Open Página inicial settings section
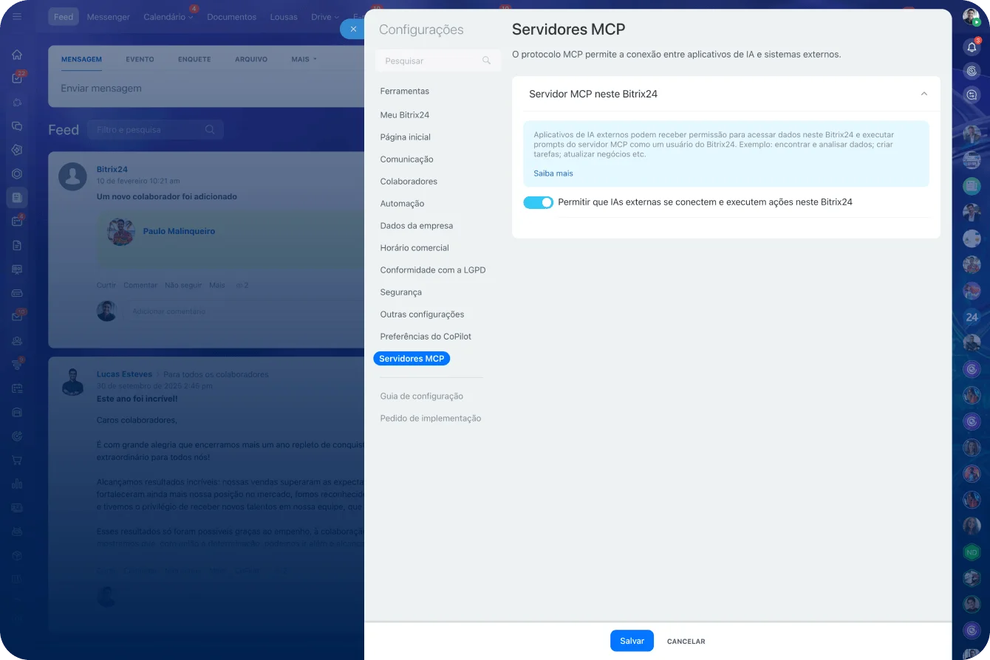Viewport: 990px width, 660px height. [405, 137]
